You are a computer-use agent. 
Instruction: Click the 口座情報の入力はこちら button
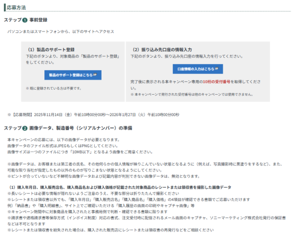pos(198,69)
